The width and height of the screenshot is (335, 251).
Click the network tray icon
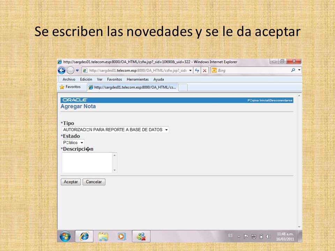pyautogui.click(x=254, y=236)
